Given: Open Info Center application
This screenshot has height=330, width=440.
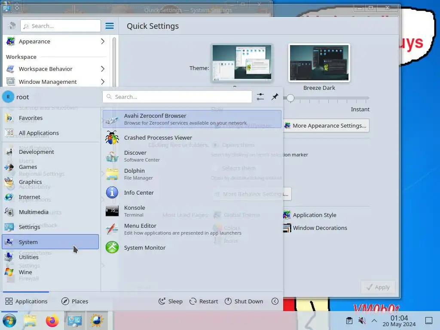Looking at the screenshot, I should (192, 193).
